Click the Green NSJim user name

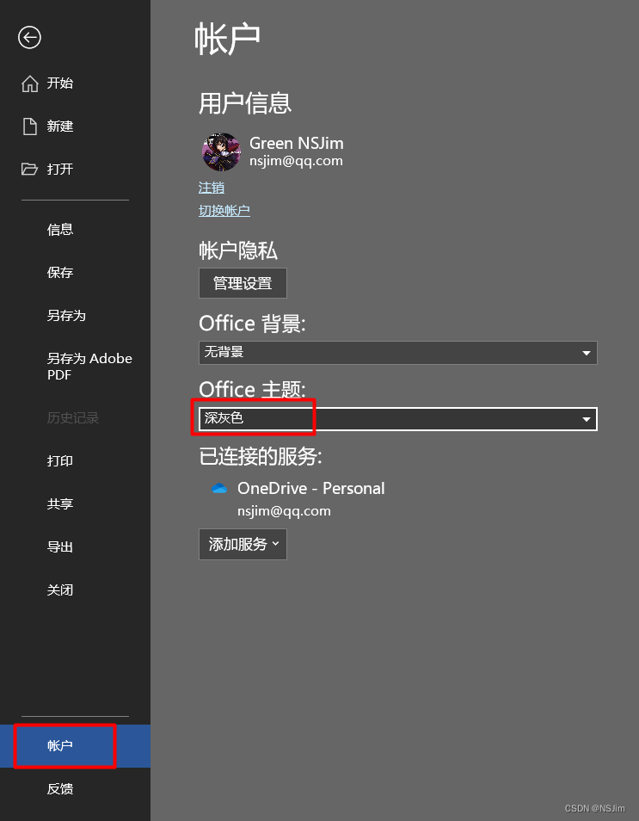tap(296, 143)
